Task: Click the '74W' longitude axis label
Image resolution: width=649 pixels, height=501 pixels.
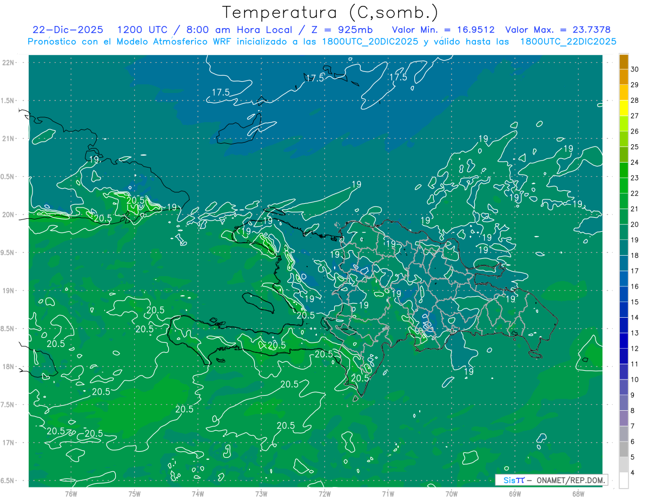Action: (197, 494)
